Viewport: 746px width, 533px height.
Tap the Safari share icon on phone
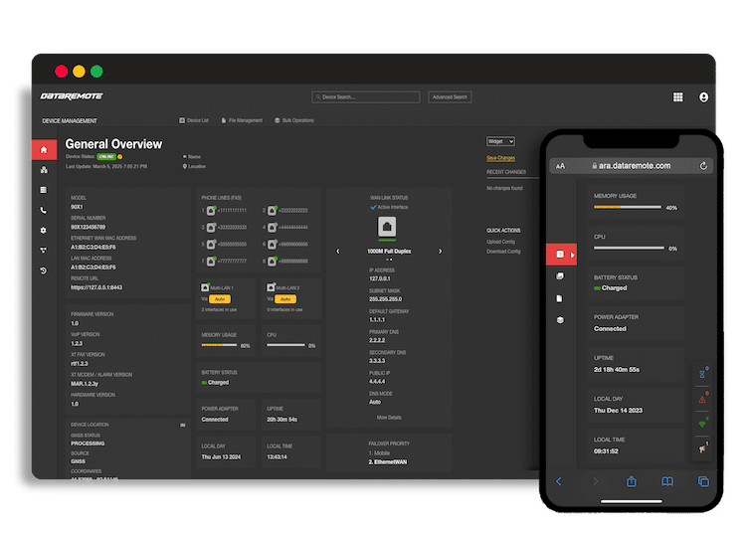pyautogui.click(x=631, y=481)
